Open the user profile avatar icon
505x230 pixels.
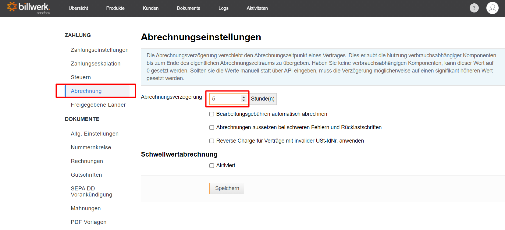click(x=492, y=8)
